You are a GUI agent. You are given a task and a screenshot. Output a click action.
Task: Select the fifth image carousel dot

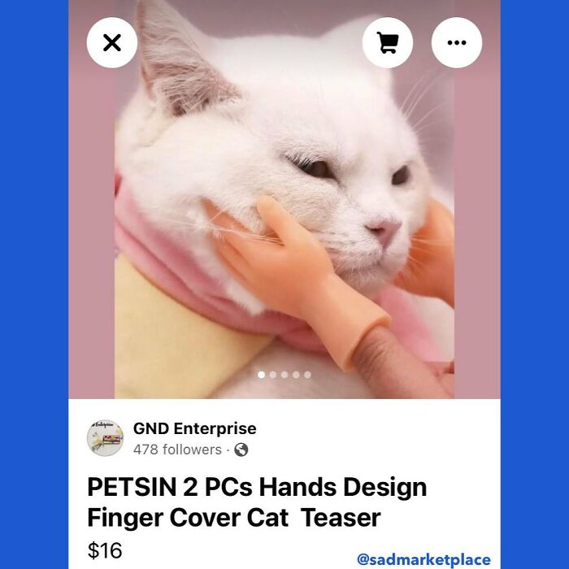(308, 375)
